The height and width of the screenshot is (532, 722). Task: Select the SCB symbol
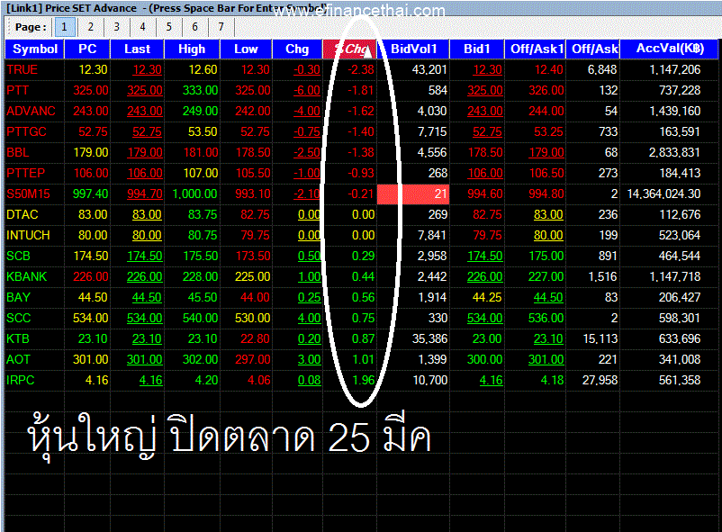tap(18, 256)
